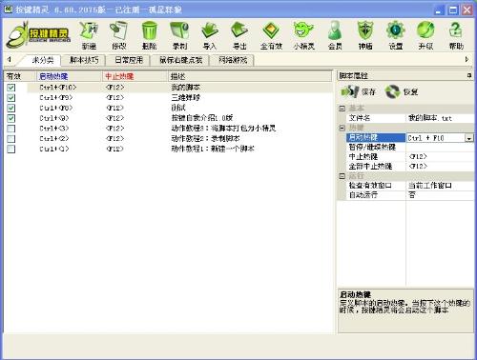Image resolution: width=477 pixels, height=360 pixels.
Task: Enable the 动作教程1 新建一个脚本 checkbox
Action: 11,149
